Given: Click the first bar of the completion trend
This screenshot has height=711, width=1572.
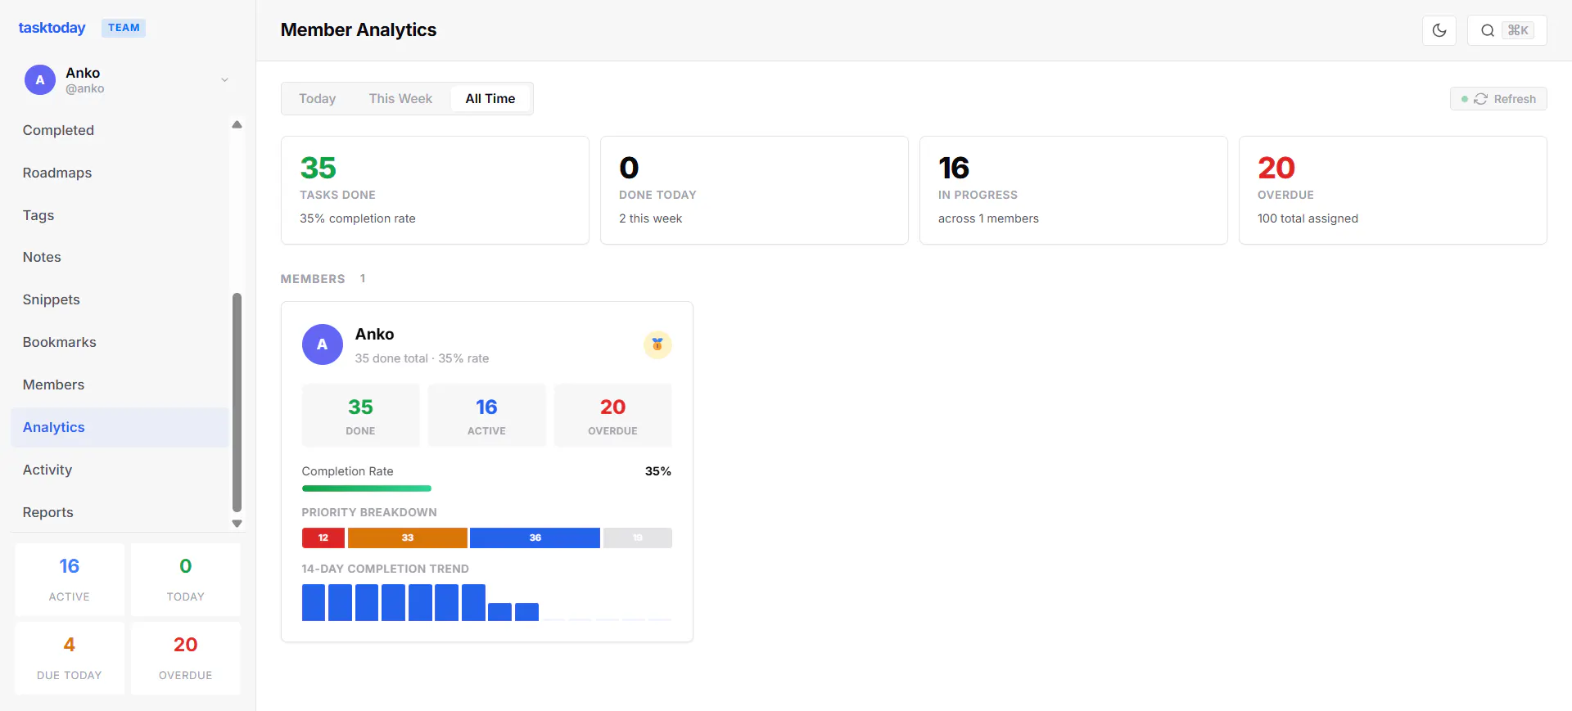Looking at the screenshot, I should [314, 602].
